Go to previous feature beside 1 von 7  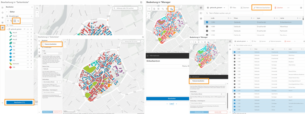[x=167, y=104]
